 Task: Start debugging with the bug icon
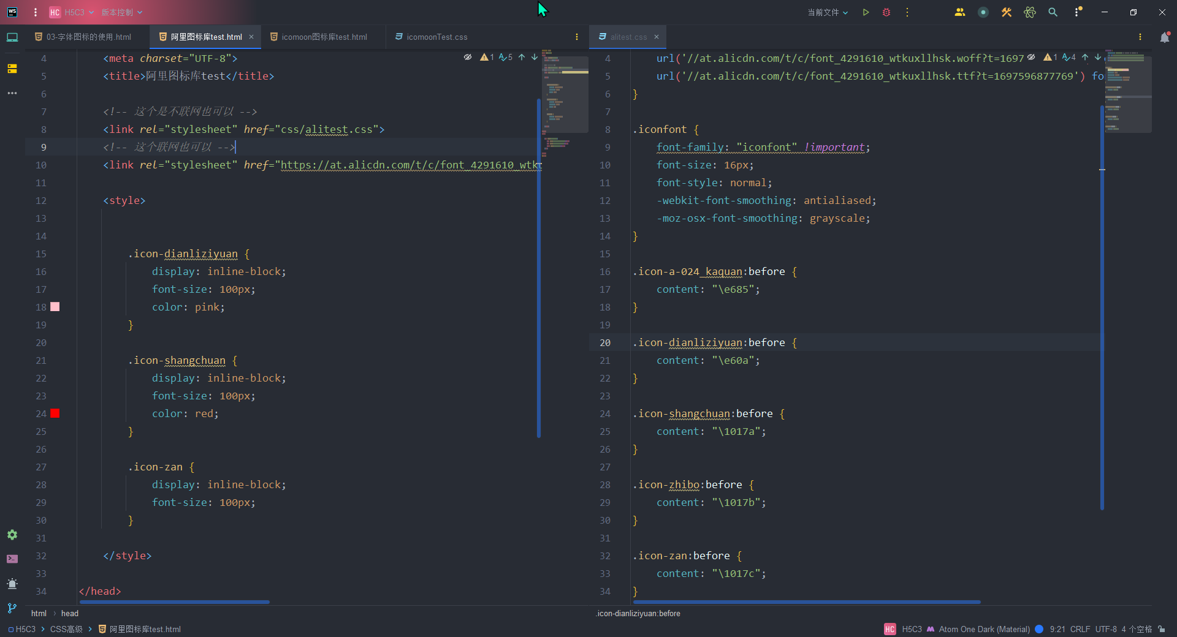pos(886,12)
